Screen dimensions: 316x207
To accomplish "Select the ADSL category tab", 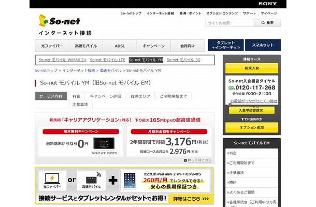I will click(x=120, y=46).
